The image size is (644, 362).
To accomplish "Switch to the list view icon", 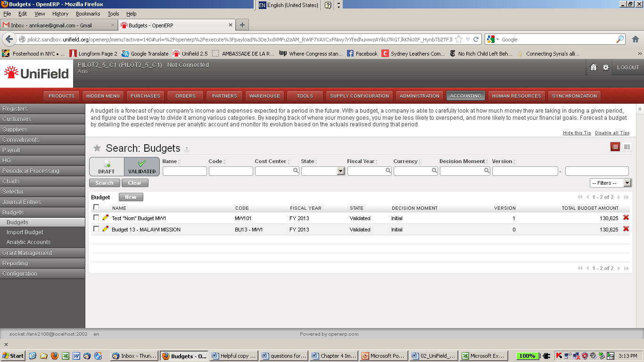I will tap(615, 147).
